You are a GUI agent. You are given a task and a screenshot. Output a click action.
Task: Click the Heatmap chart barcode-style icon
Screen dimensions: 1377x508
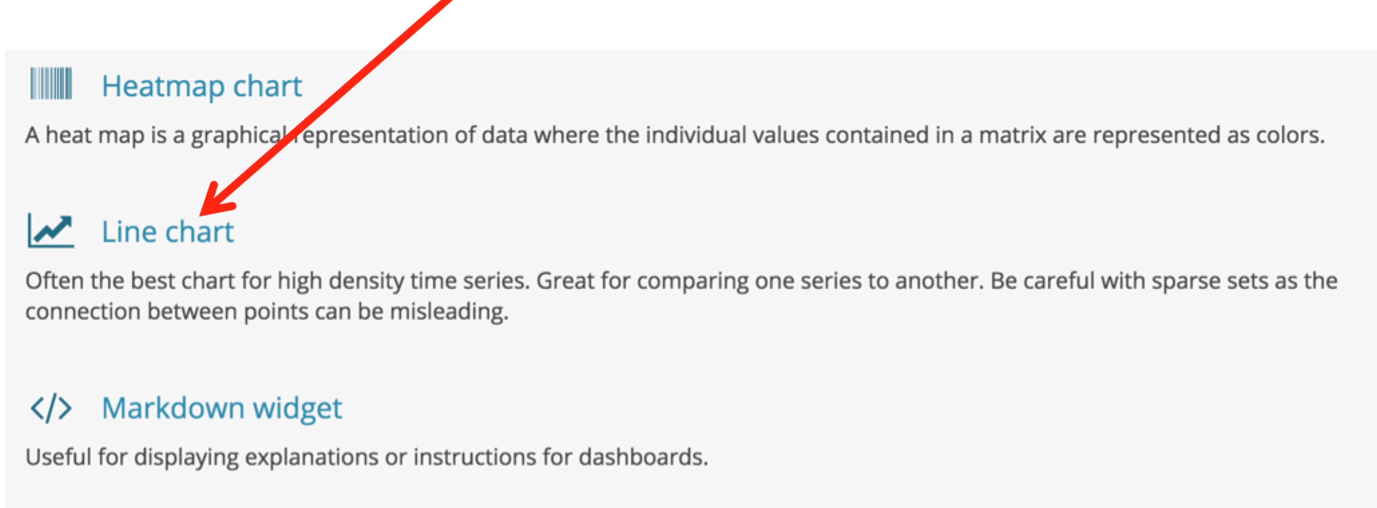pyautogui.click(x=51, y=84)
